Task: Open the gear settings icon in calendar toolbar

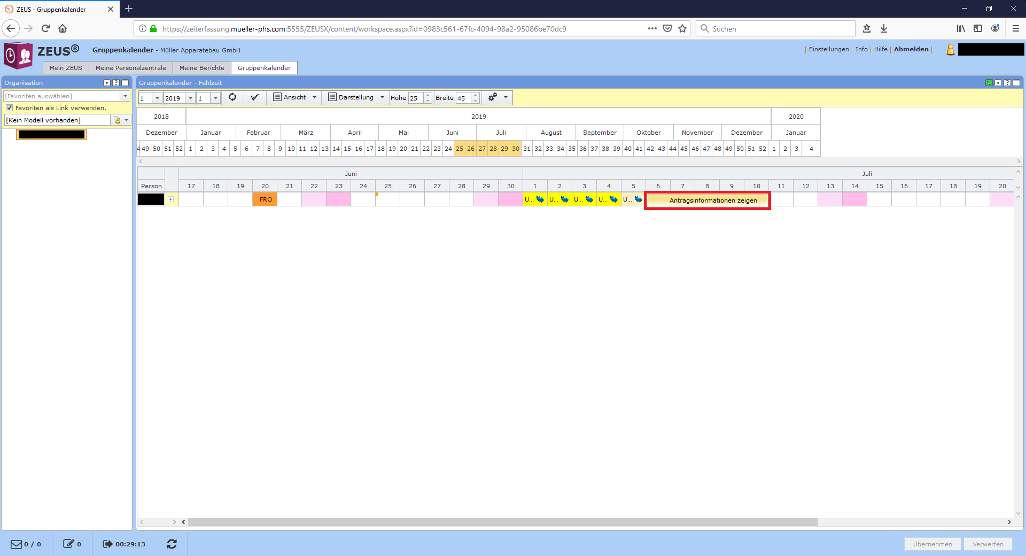Action: (x=493, y=97)
